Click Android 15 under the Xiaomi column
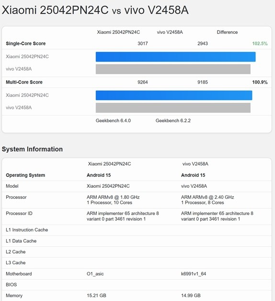 pyautogui.click(x=99, y=175)
